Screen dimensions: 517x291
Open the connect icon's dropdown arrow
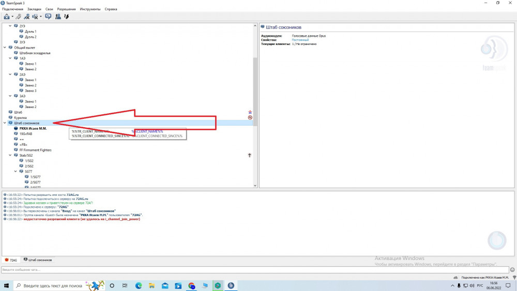coord(12,17)
